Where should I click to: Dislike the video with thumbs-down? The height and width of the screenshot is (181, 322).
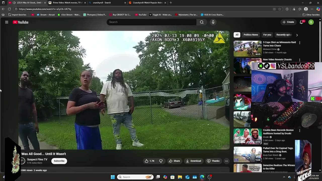point(161,161)
